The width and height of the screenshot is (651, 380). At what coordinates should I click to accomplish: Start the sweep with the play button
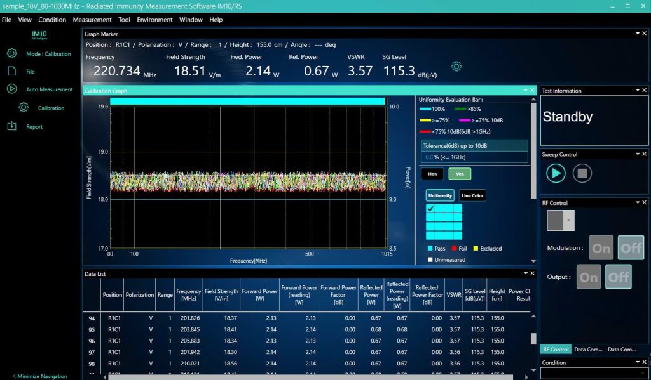coord(556,173)
